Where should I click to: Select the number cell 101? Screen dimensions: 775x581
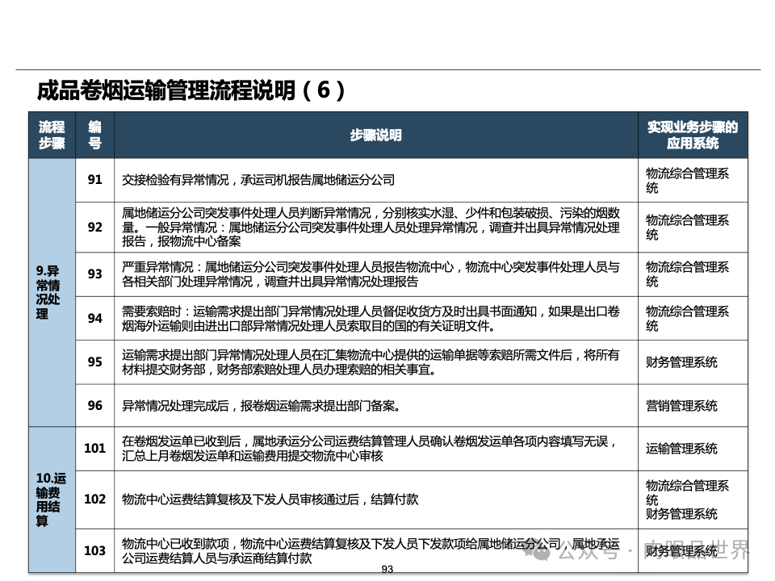[95, 449]
